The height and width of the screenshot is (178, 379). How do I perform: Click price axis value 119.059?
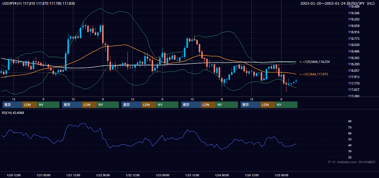353,26
